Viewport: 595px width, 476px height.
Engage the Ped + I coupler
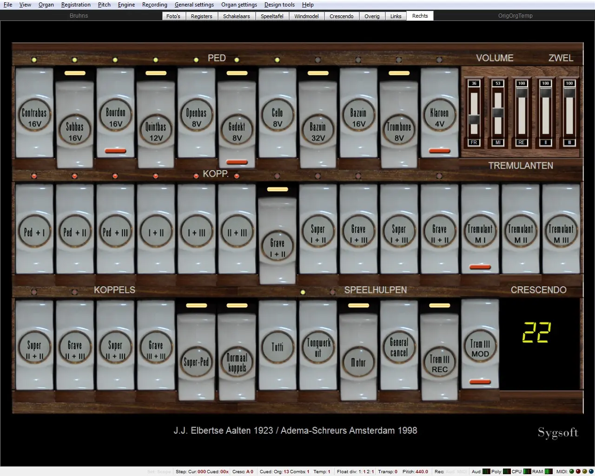pyautogui.click(x=34, y=231)
